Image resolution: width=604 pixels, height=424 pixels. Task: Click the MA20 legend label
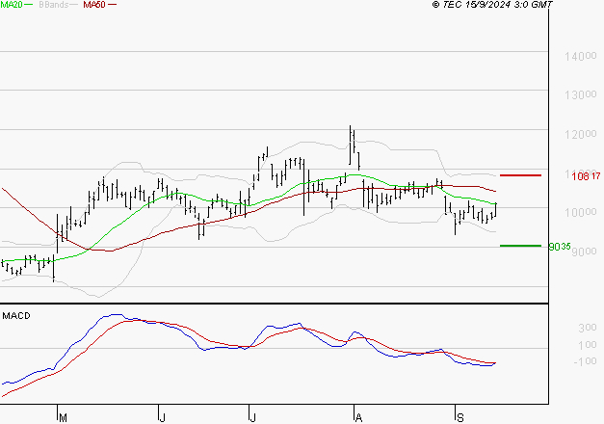[x=12, y=5]
